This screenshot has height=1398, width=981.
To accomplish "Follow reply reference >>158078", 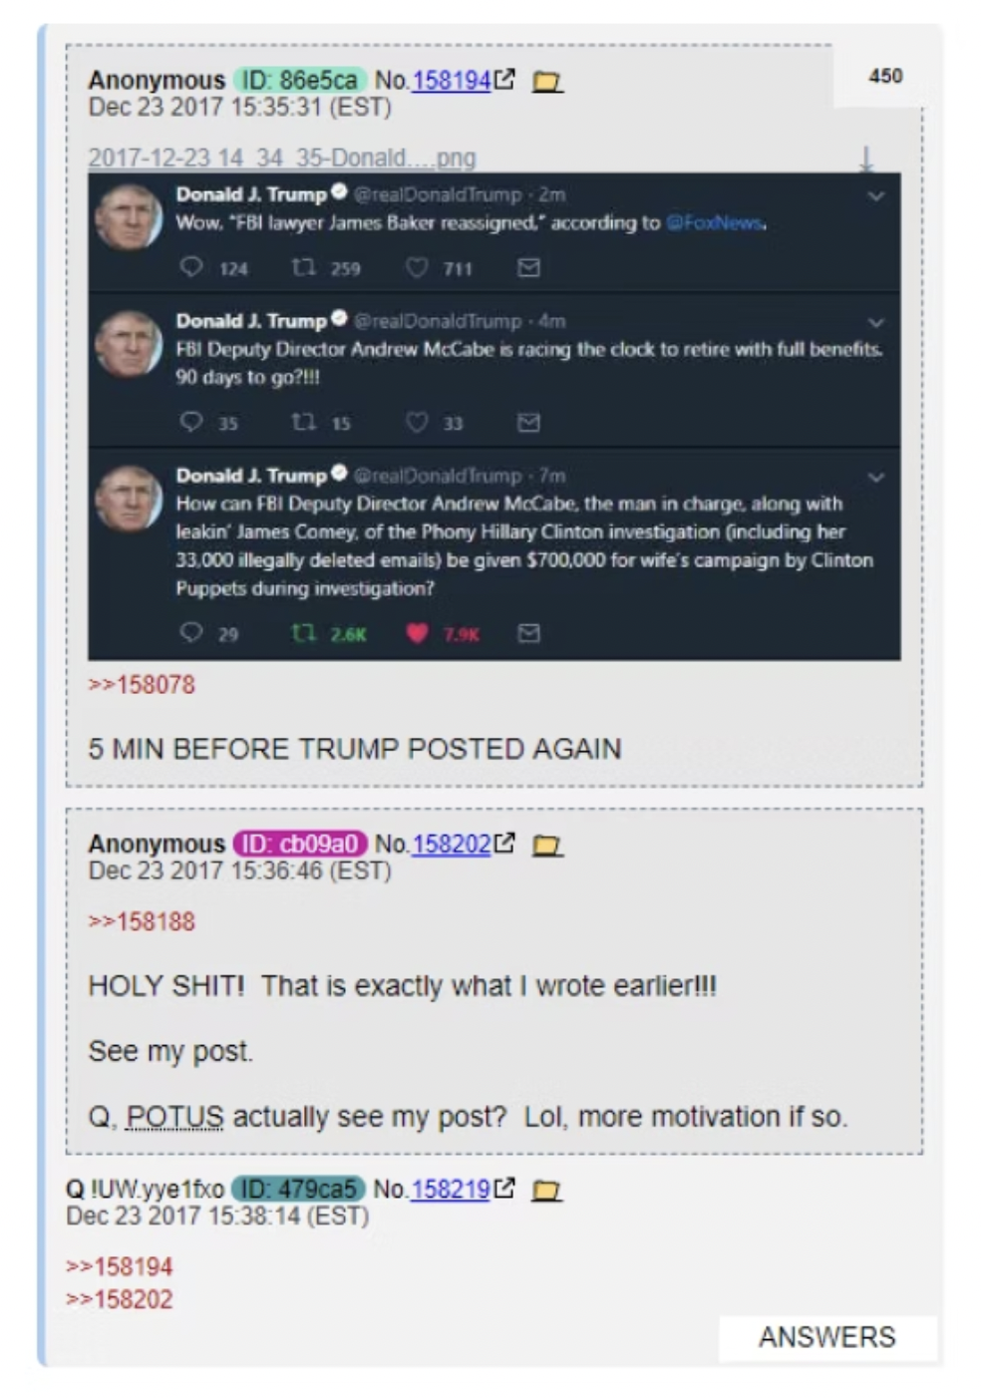I will tap(142, 684).
